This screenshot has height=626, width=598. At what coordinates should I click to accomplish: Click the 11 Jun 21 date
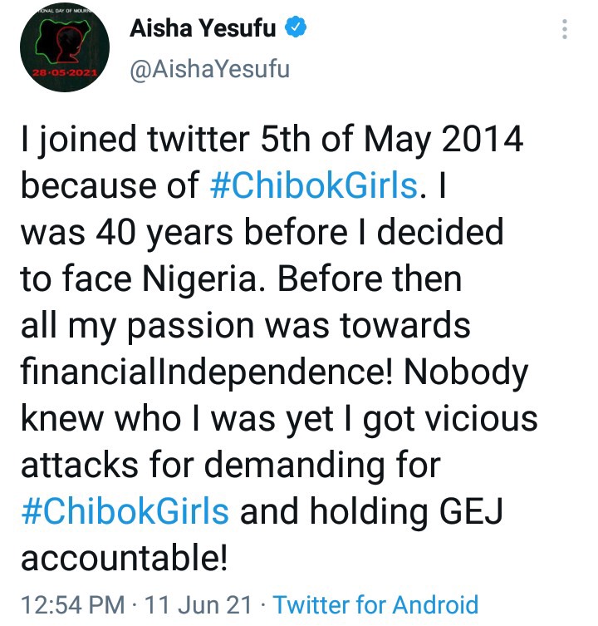point(198,604)
